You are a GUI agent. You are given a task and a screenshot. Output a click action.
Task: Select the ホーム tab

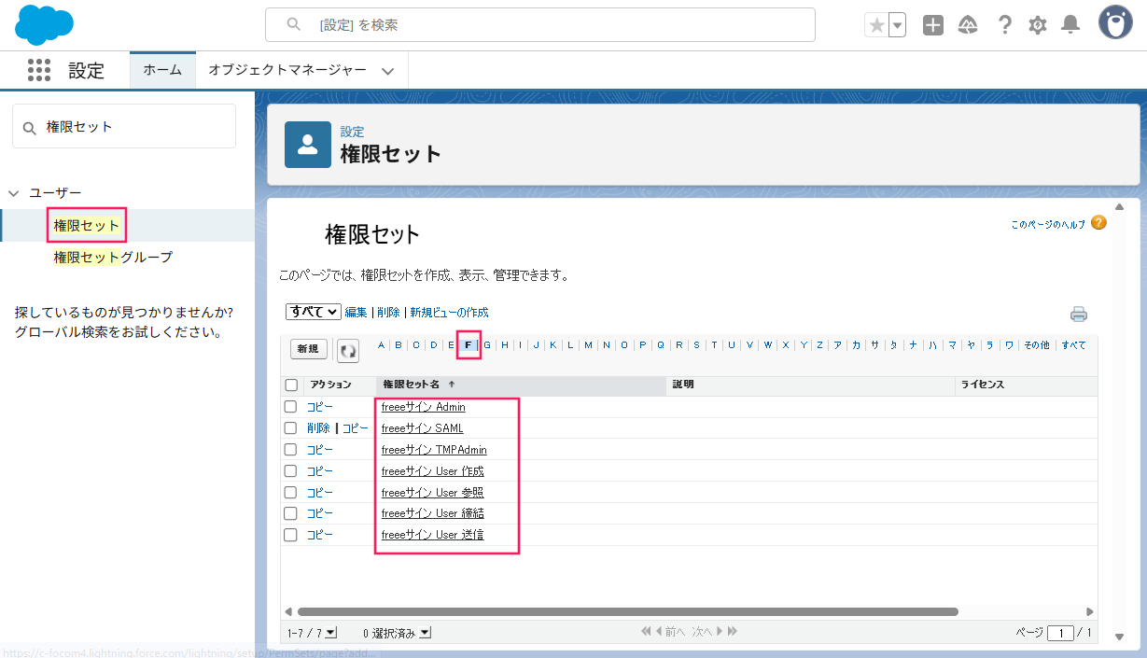point(162,70)
